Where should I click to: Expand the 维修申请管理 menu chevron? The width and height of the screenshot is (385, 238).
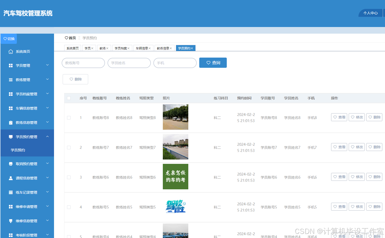pos(47,206)
